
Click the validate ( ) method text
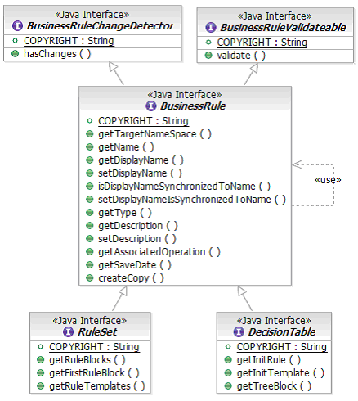click(x=241, y=56)
